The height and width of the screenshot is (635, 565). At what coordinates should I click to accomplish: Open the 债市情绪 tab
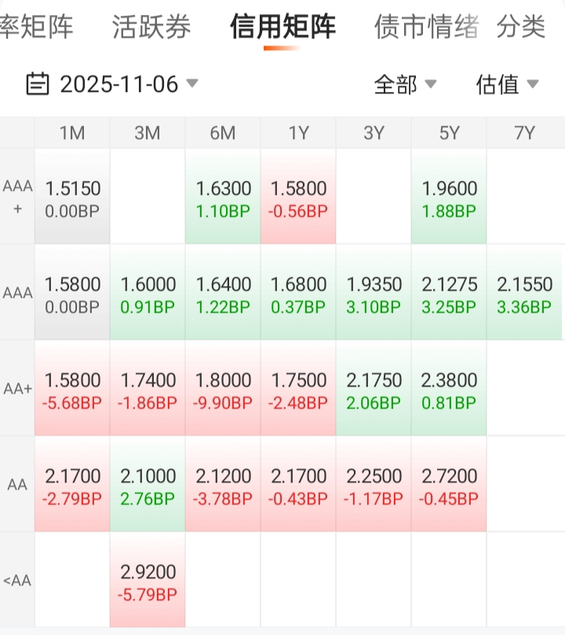[426, 28]
